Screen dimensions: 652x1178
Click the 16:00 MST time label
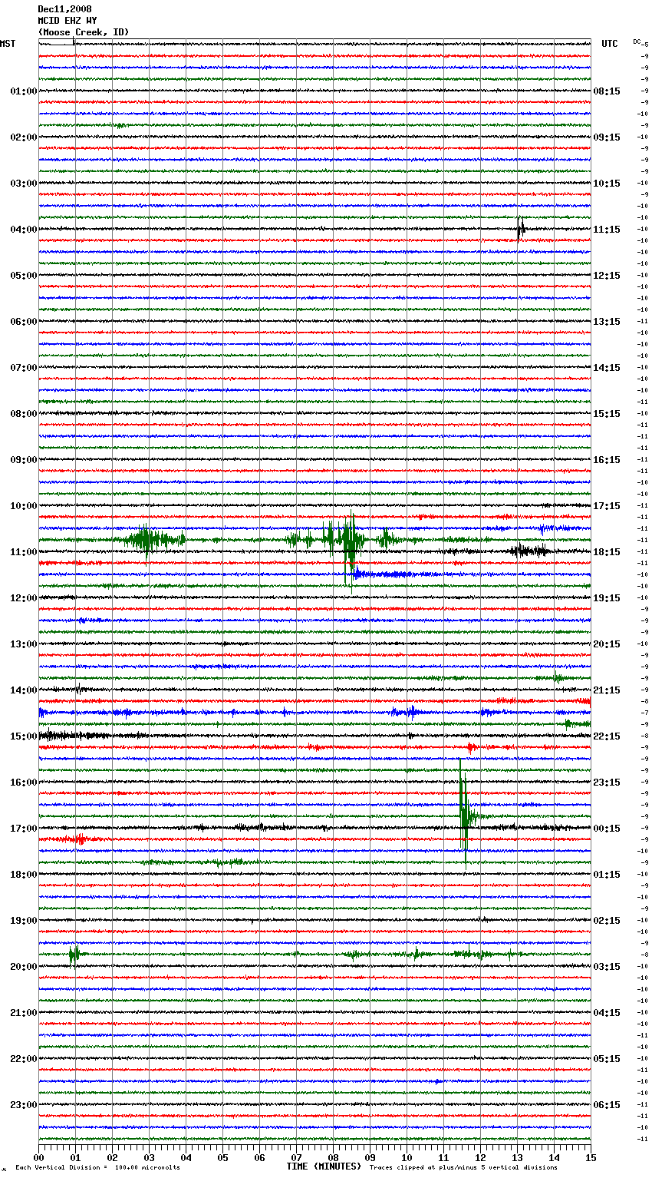(x=24, y=783)
